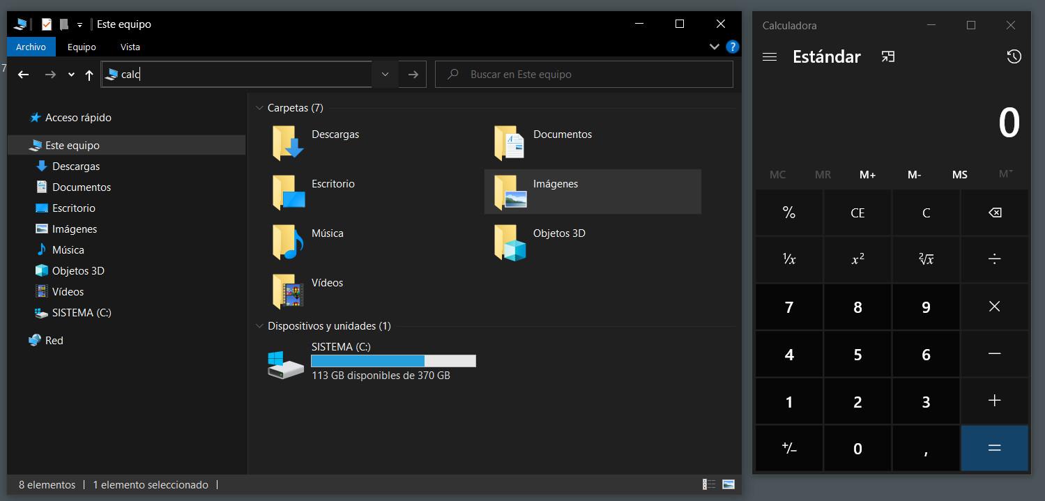1045x501 pixels.
Task: Click the C clear button in Calculator
Action: pos(926,213)
